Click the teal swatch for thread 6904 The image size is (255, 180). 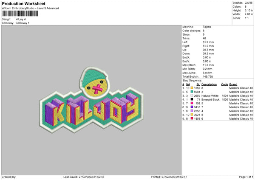[192, 92]
